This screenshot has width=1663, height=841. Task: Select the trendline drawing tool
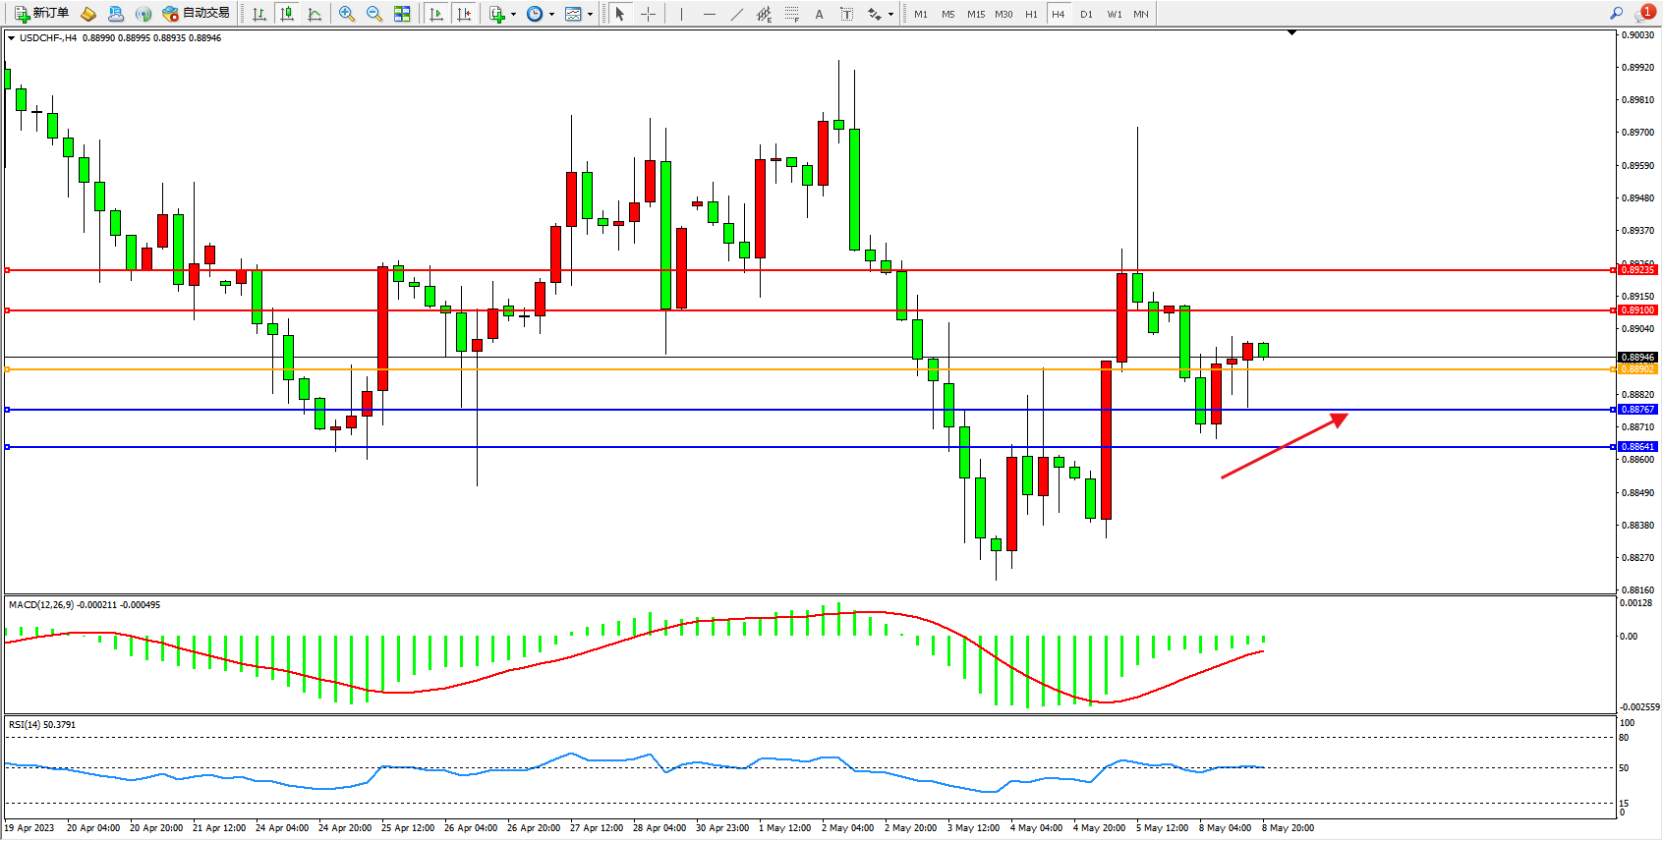(x=737, y=14)
